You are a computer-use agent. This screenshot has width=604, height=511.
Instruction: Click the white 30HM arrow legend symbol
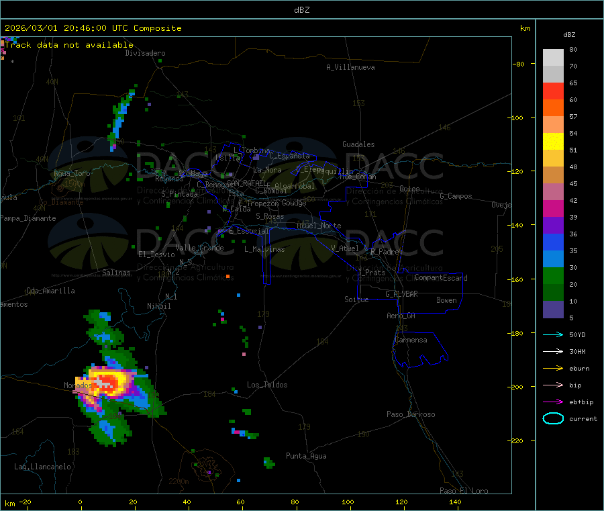[x=553, y=351]
